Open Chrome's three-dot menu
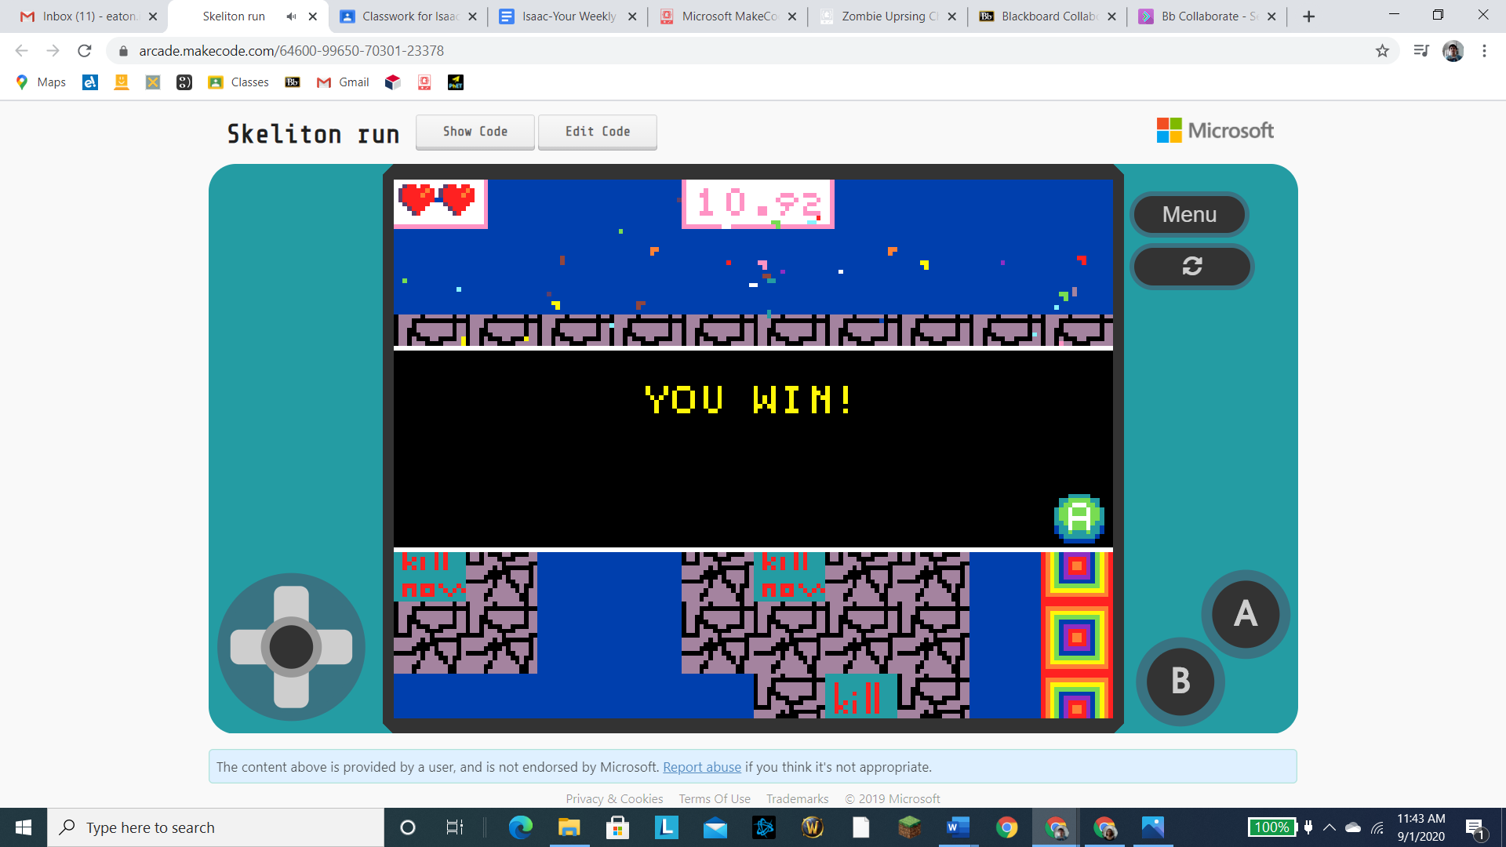 tap(1484, 51)
